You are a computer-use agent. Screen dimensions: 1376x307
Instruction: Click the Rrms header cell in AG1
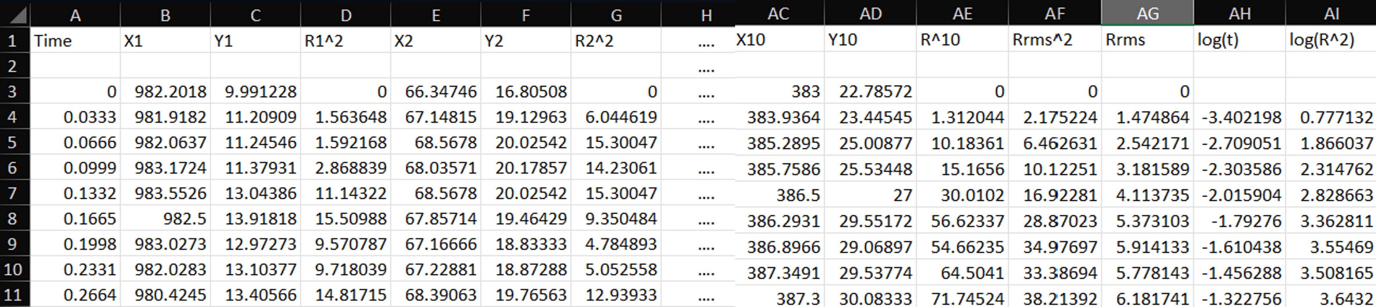pyautogui.click(x=1147, y=41)
